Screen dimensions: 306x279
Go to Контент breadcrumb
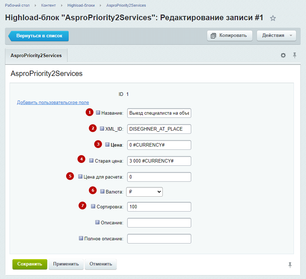(48, 5)
